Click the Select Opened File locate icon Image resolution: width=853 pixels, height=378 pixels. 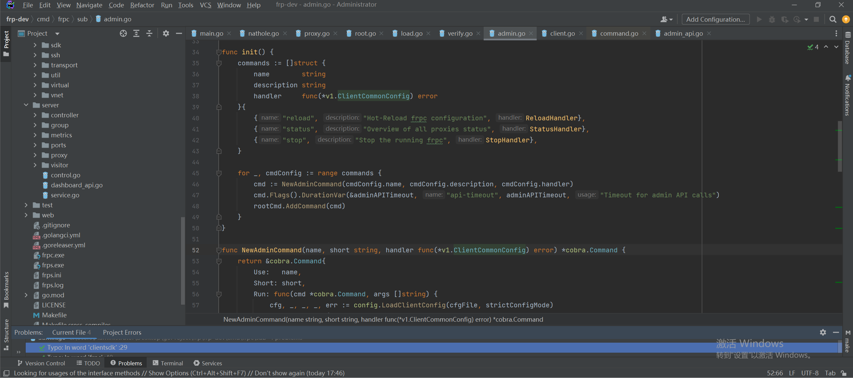click(x=123, y=33)
